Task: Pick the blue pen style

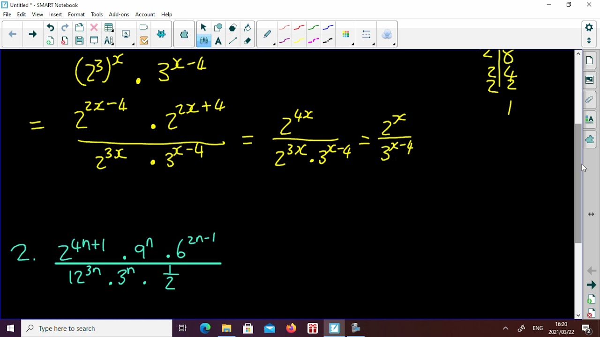Action: pos(328,28)
